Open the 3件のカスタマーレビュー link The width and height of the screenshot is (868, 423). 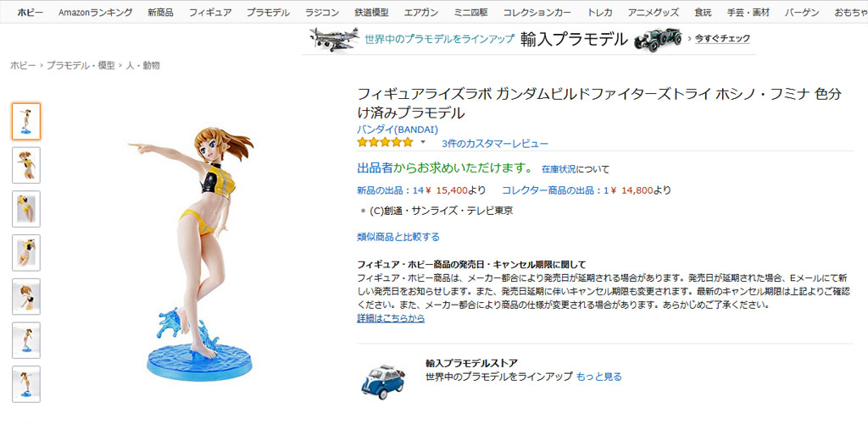tap(495, 144)
